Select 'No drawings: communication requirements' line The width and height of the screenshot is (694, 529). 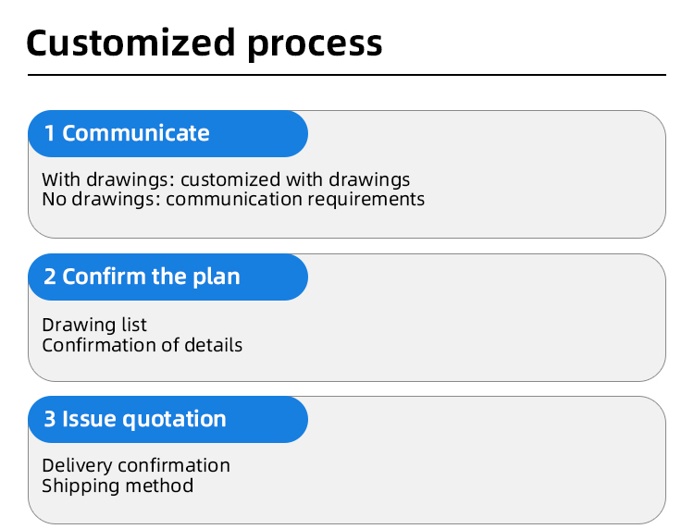(233, 199)
